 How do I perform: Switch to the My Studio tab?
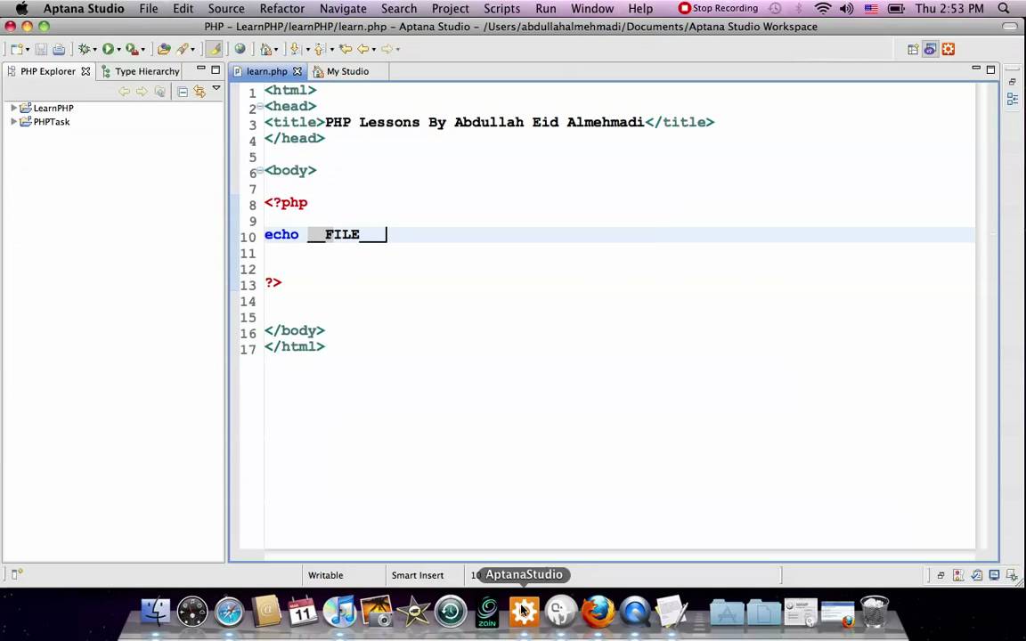pos(347,71)
